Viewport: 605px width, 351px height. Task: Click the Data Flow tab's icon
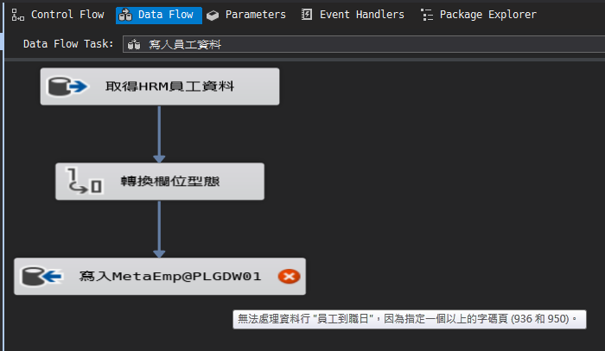click(x=125, y=15)
